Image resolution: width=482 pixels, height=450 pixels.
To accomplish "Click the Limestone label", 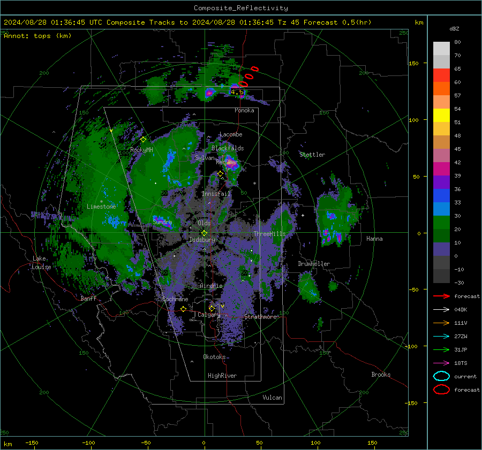I will click(x=101, y=207).
